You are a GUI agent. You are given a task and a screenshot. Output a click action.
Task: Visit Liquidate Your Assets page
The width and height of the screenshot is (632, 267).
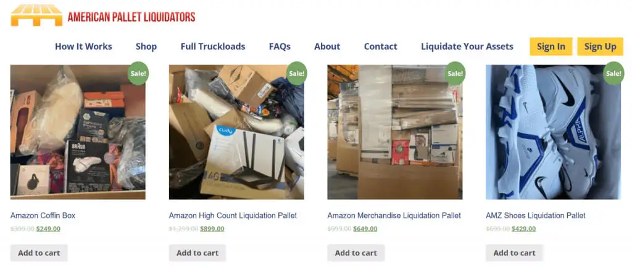coord(467,47)
